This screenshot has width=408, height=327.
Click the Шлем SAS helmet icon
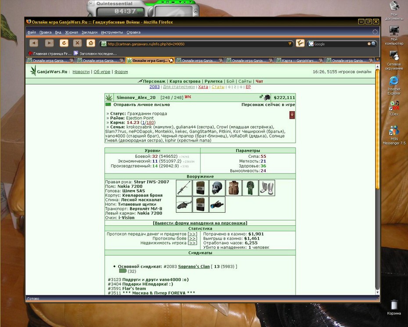pyautogui.click(x=217, y=188)
